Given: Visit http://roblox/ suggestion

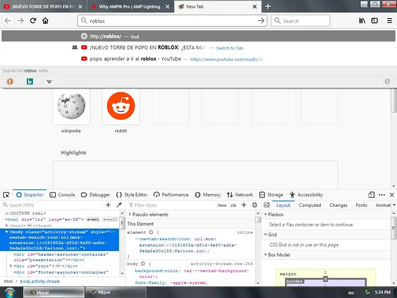Looking at the screenshot, I should pyautogui.click(x=198, y=36).
